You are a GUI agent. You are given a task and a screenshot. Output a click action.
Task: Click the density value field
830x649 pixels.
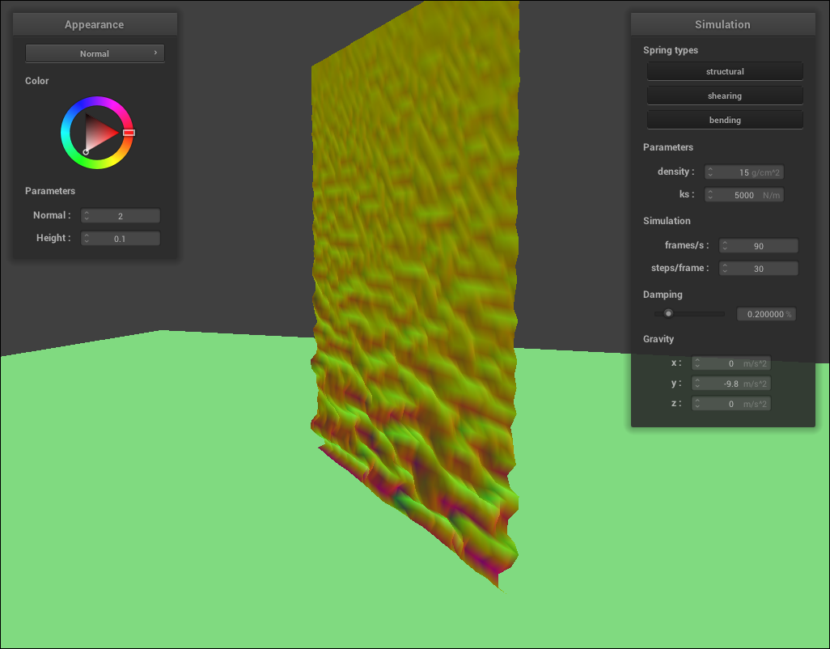[744, 172]
